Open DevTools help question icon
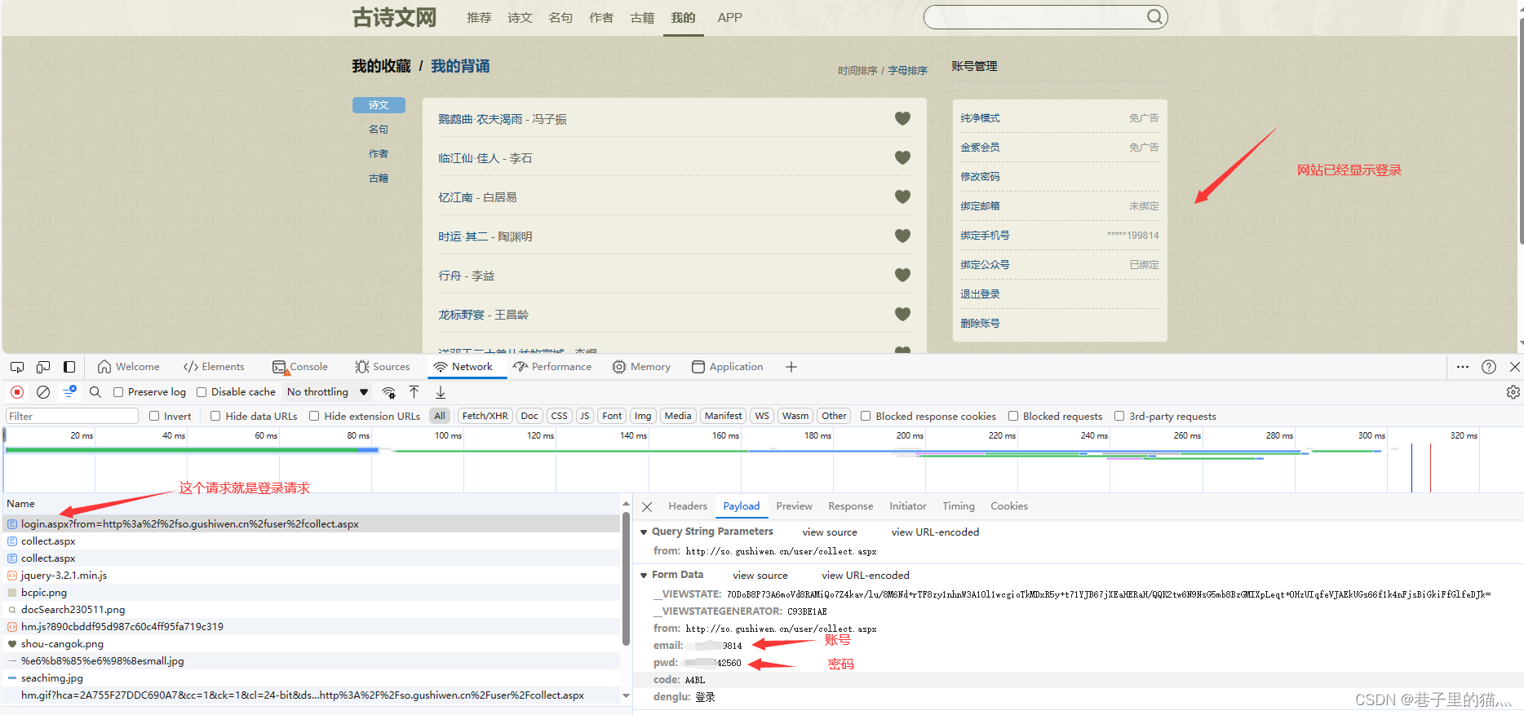 pos(1489,367)
